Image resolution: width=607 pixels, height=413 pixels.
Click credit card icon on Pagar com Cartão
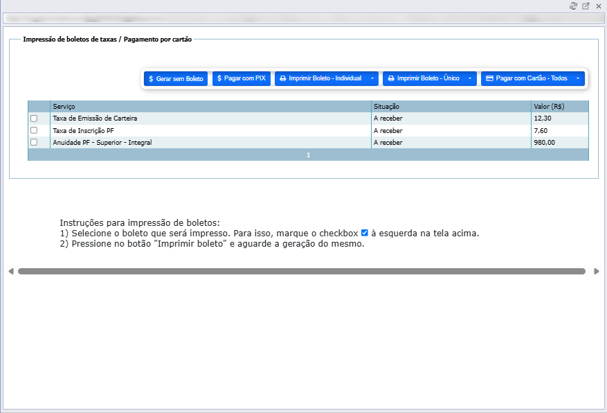tap(490, 78)
